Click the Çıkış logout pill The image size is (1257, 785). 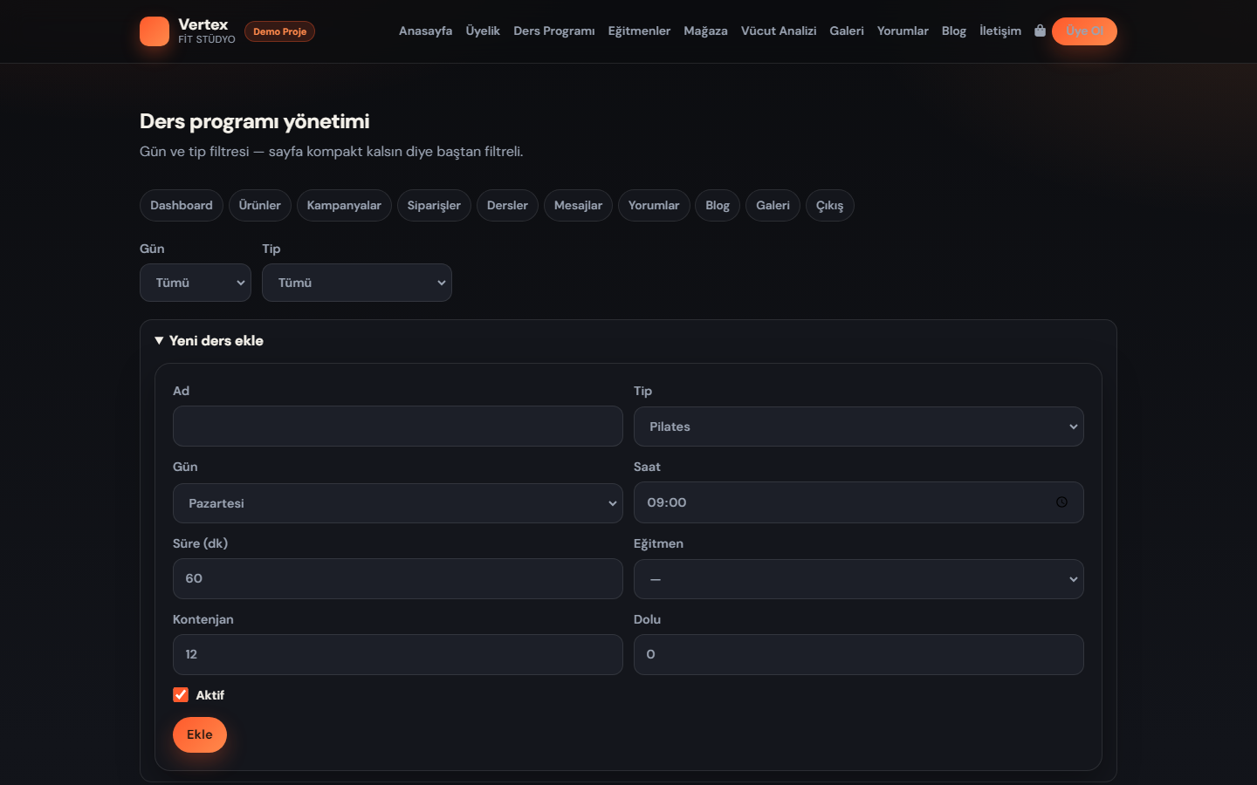pos(830,206)
